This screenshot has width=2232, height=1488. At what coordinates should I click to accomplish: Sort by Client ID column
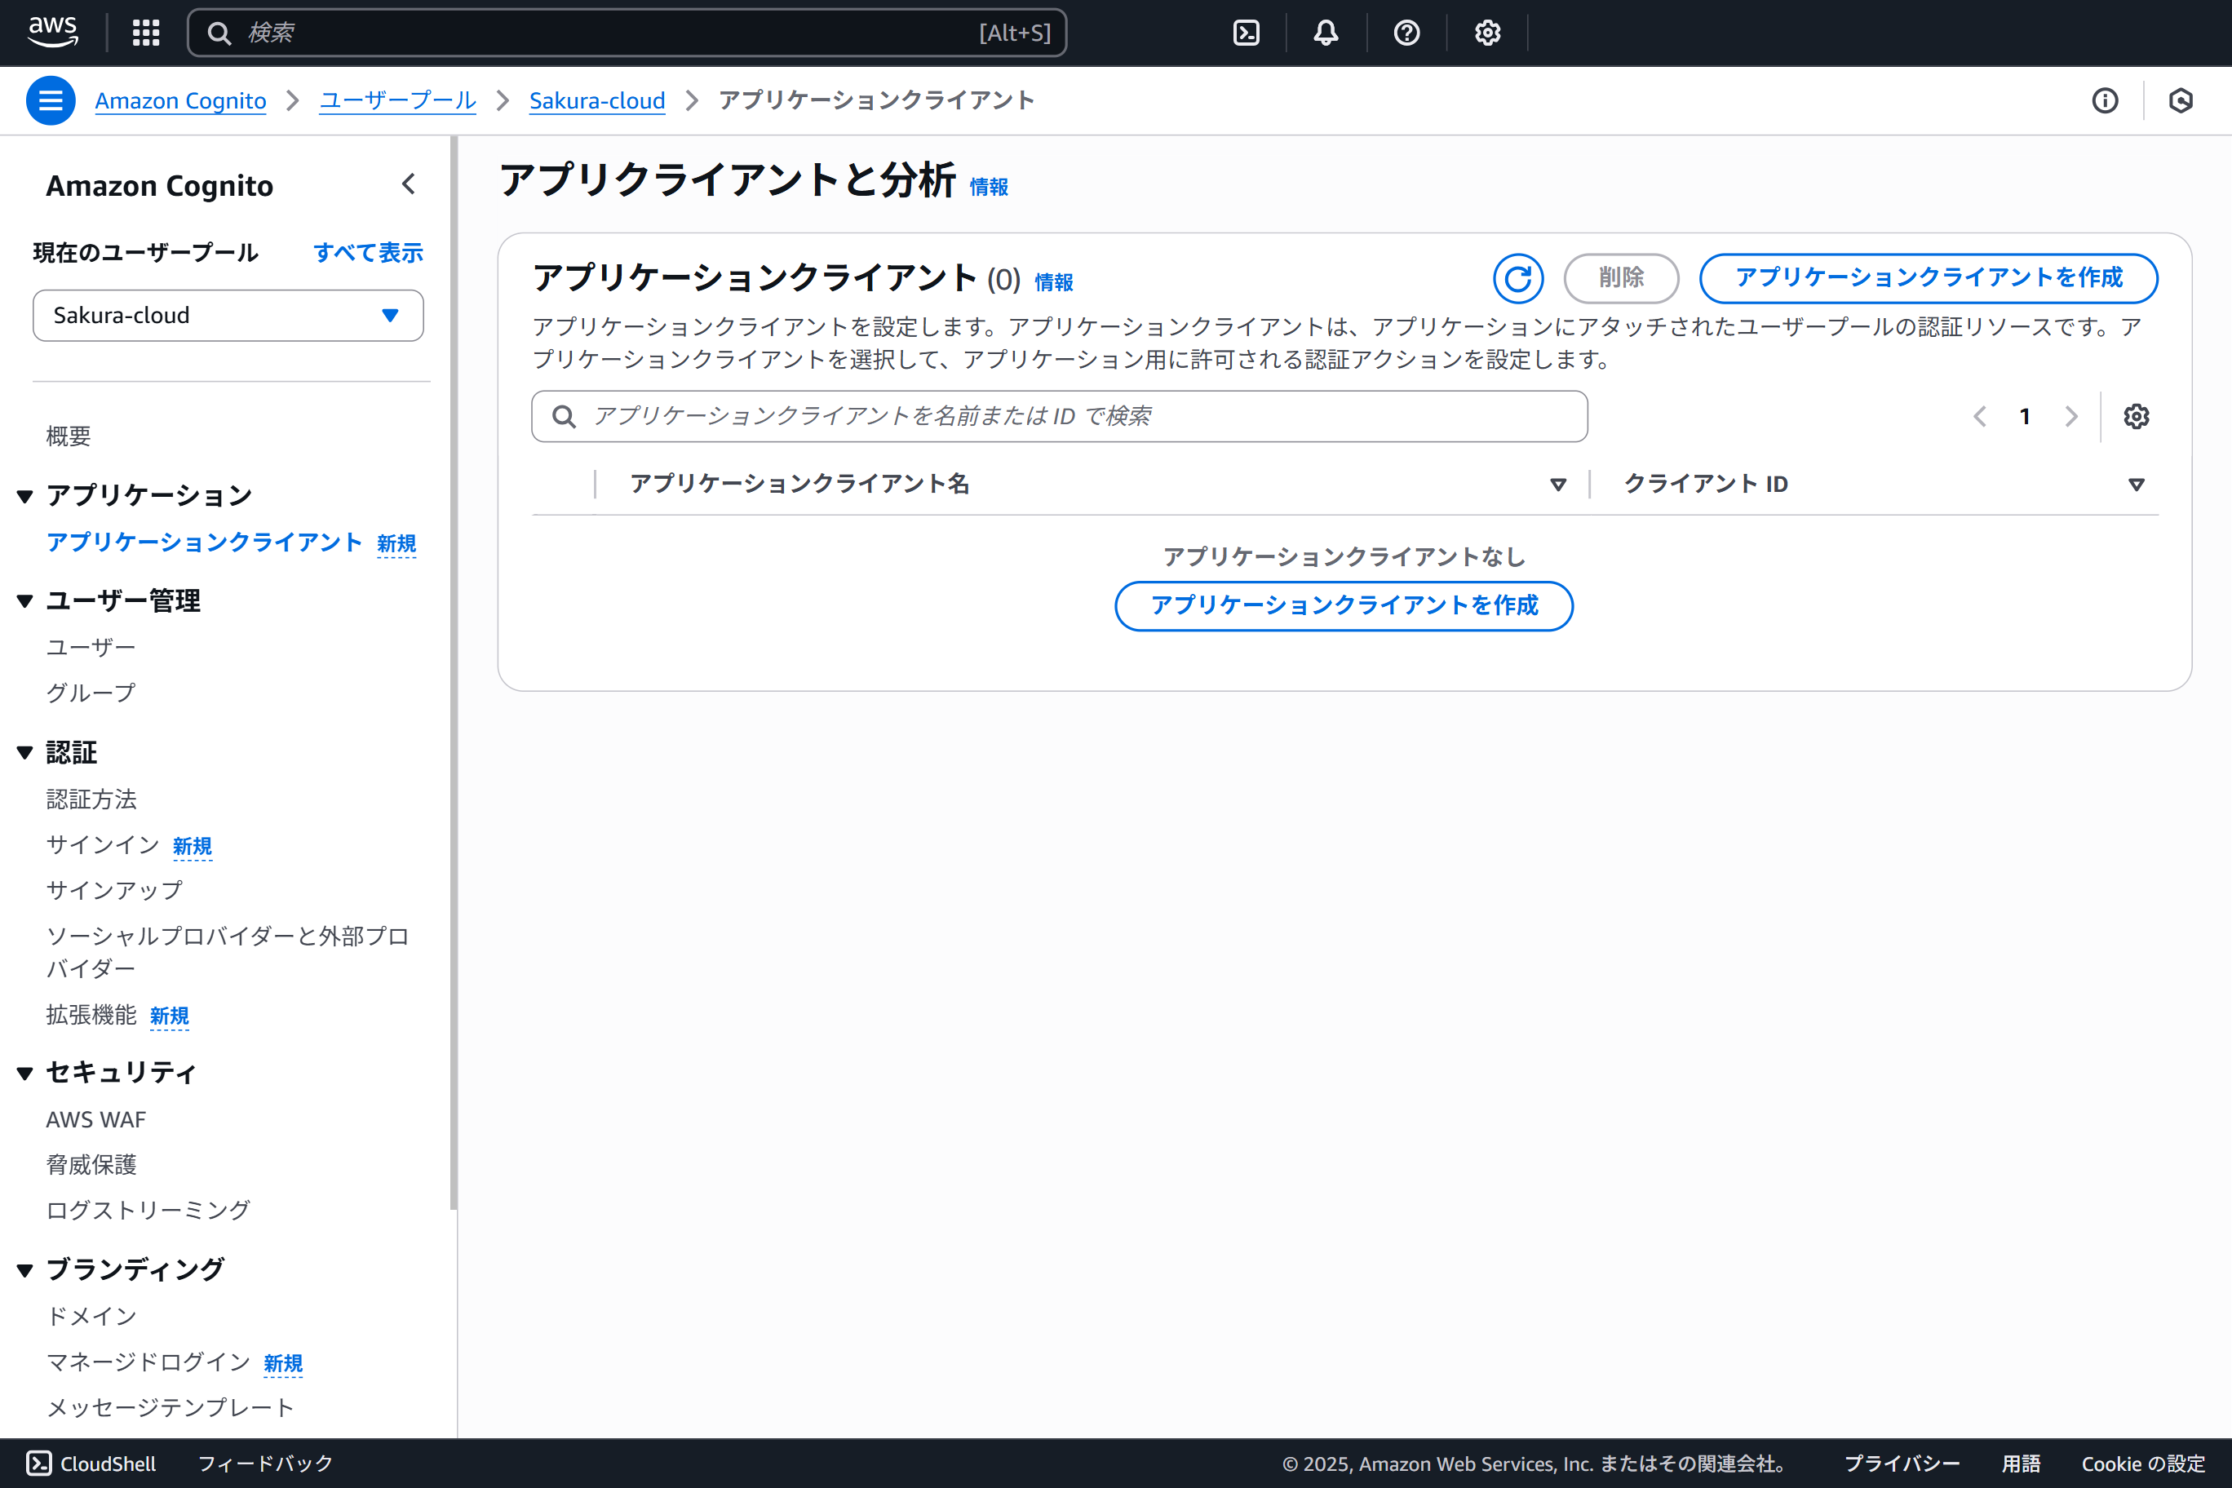coord(2137,485)
